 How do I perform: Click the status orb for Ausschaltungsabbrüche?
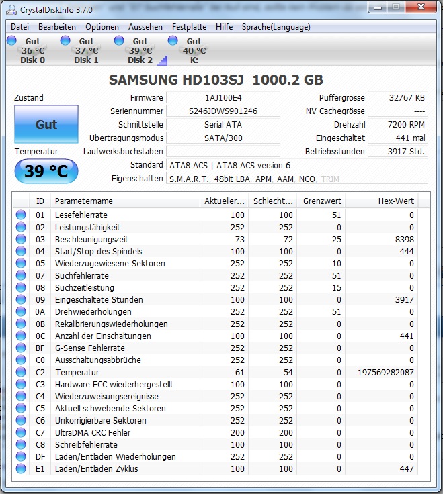click(21, 360)
